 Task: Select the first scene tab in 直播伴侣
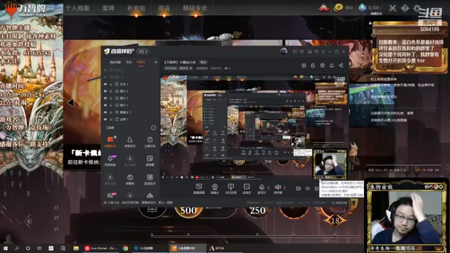115,62
